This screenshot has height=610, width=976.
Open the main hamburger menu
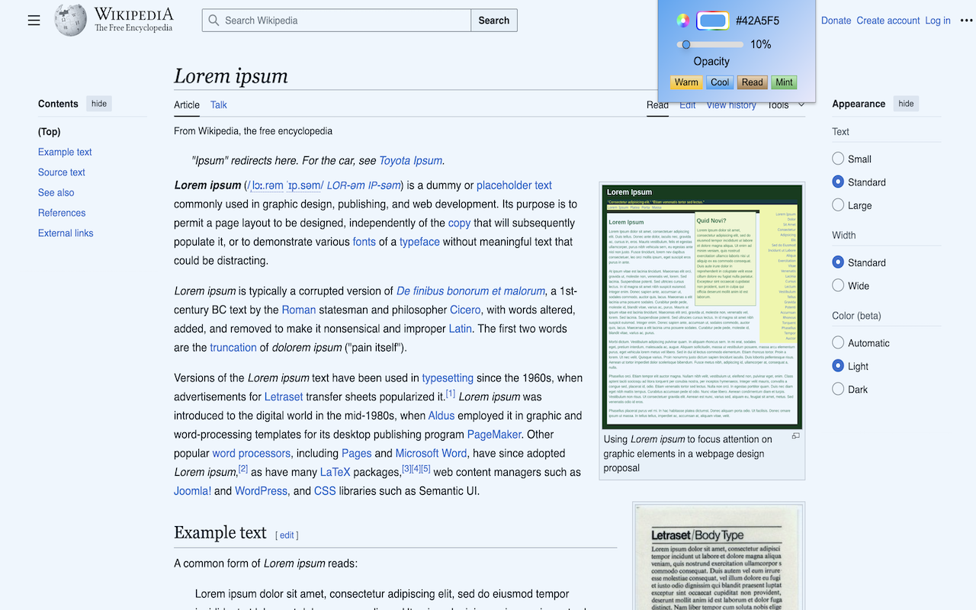click(34, 21)
